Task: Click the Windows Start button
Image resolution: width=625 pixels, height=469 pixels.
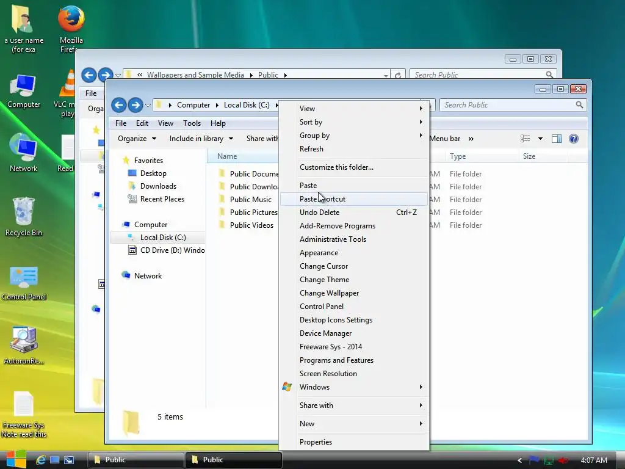Action: click(x=16, y=459)
